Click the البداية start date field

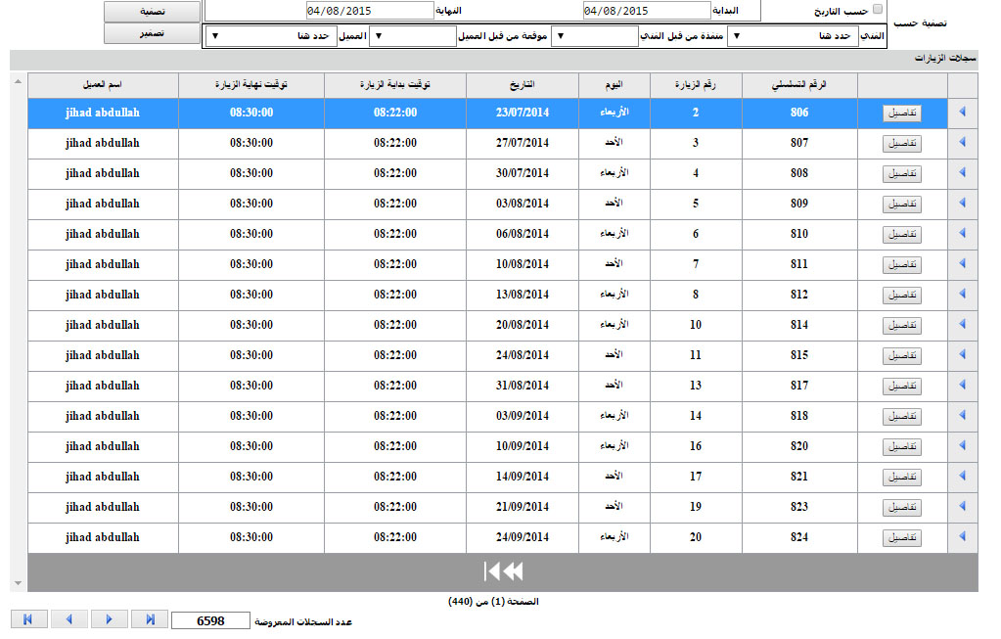(x=646, y=11)
